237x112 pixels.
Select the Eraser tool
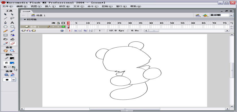[x=12, y=43]
